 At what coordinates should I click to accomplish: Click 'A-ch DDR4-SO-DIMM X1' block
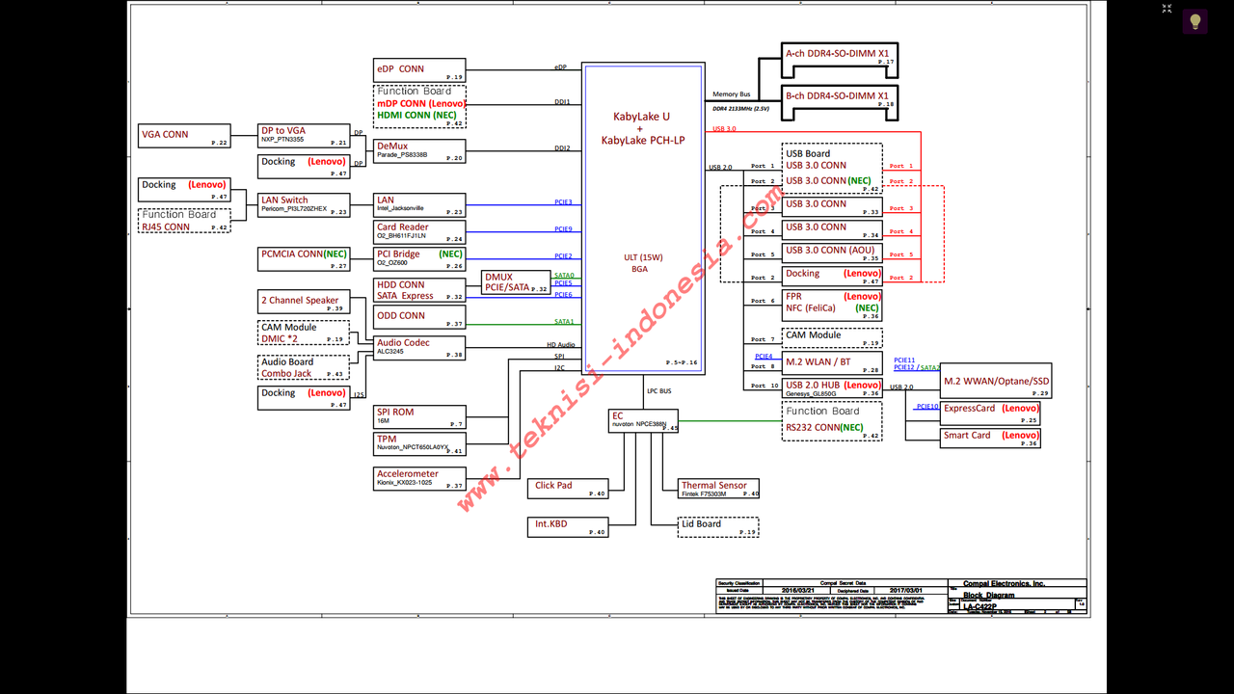point(840,60)
